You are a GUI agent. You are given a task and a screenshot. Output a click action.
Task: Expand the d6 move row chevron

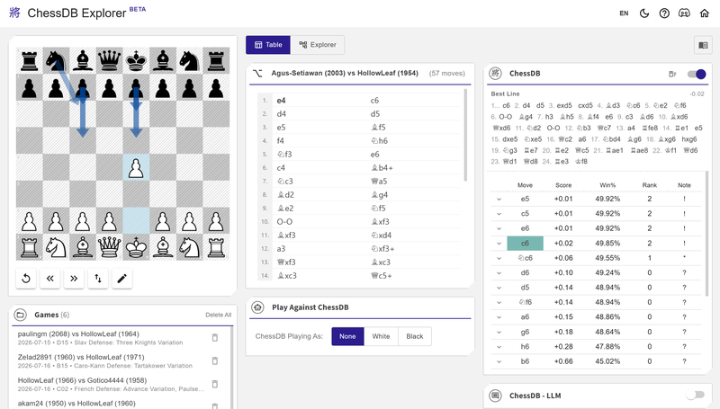point(499,273)
